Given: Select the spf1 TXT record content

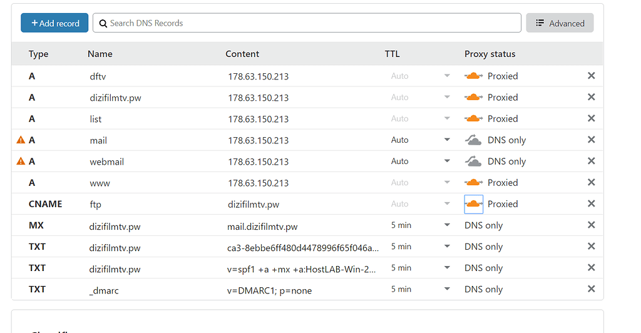Looking at the screenshot, I should [303, 268].
